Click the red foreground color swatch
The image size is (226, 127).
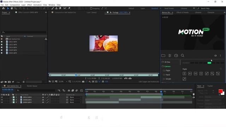220,91
